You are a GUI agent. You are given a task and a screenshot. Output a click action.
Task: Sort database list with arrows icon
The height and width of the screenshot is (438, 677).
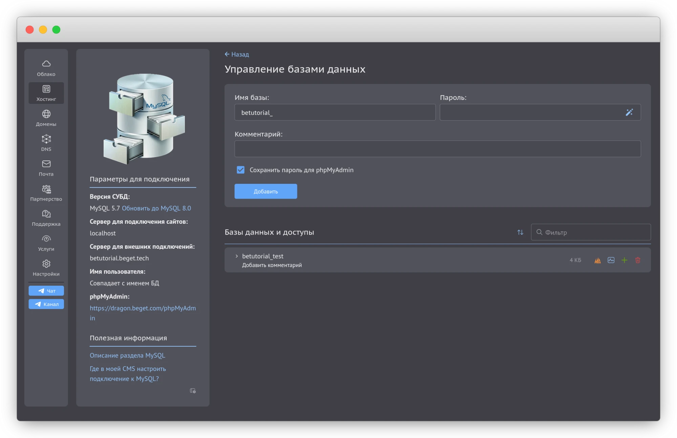pos(520,232)
